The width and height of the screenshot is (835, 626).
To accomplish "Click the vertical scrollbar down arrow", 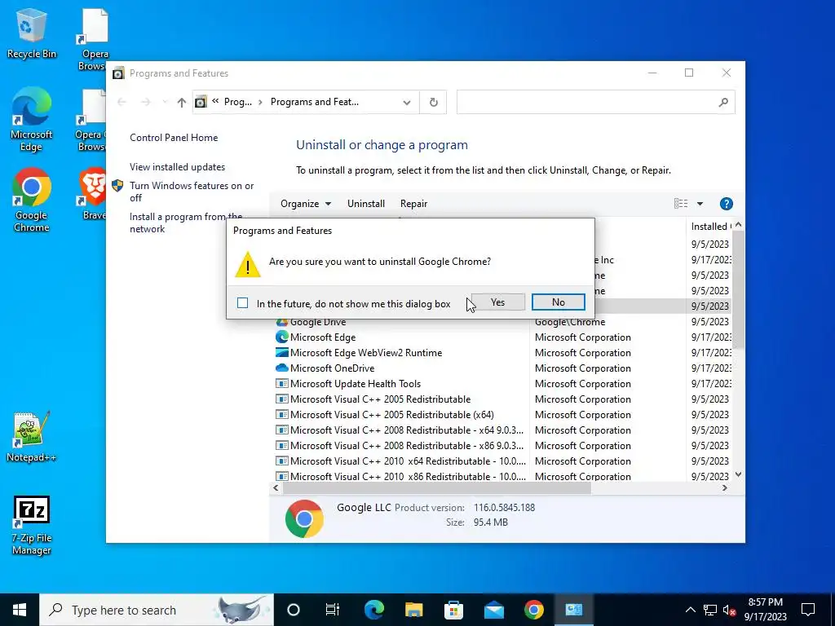I will [738, 474].
